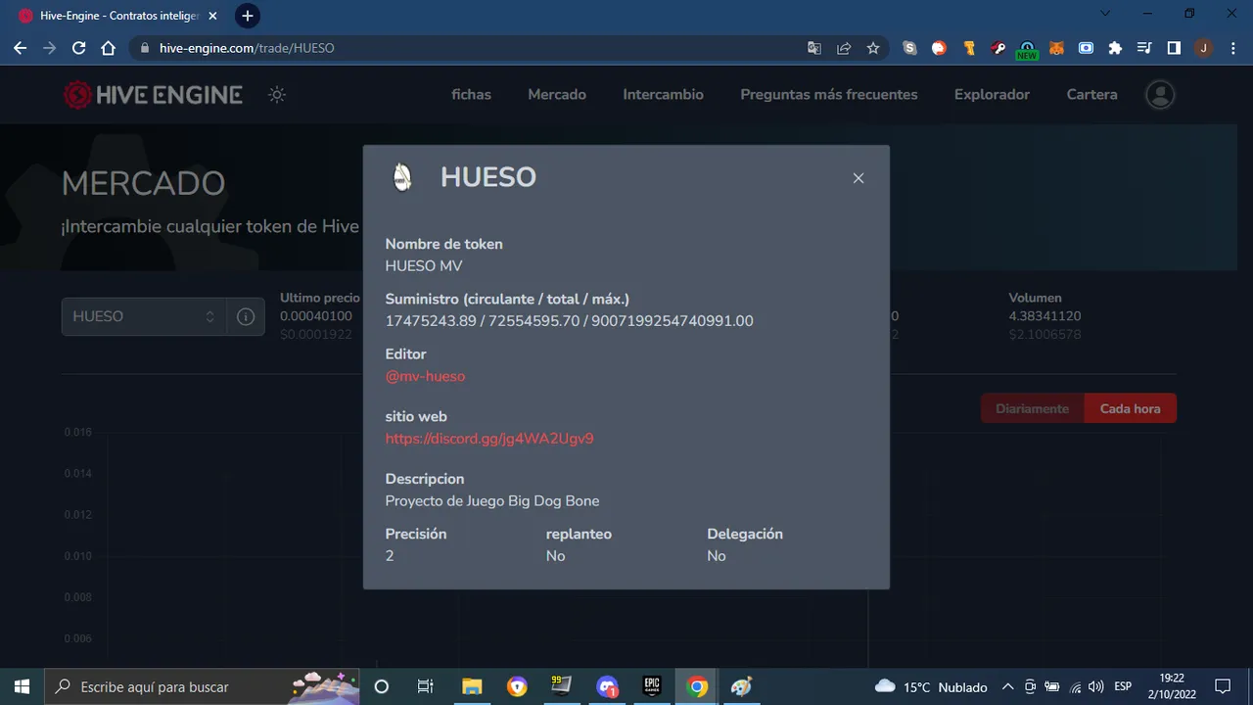This screenshot has width=1253, height=705.
Task: Open Cortana circle in taskbar
Action: point(382,686)
